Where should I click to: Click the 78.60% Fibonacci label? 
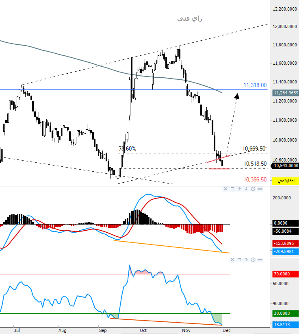(128, 148)
